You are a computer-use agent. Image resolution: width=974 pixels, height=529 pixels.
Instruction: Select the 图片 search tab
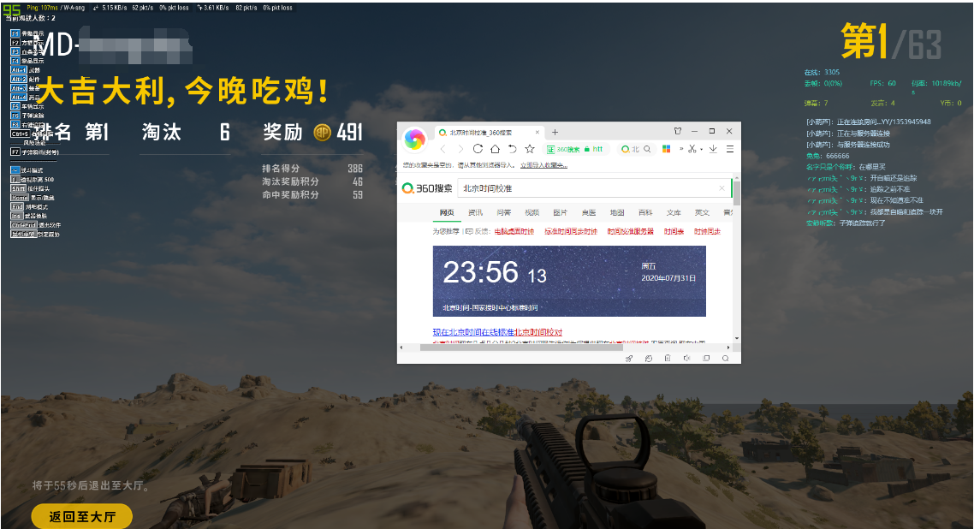point(560,212)
